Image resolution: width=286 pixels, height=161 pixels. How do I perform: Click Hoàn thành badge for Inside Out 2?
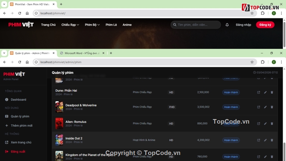[231, 140]
